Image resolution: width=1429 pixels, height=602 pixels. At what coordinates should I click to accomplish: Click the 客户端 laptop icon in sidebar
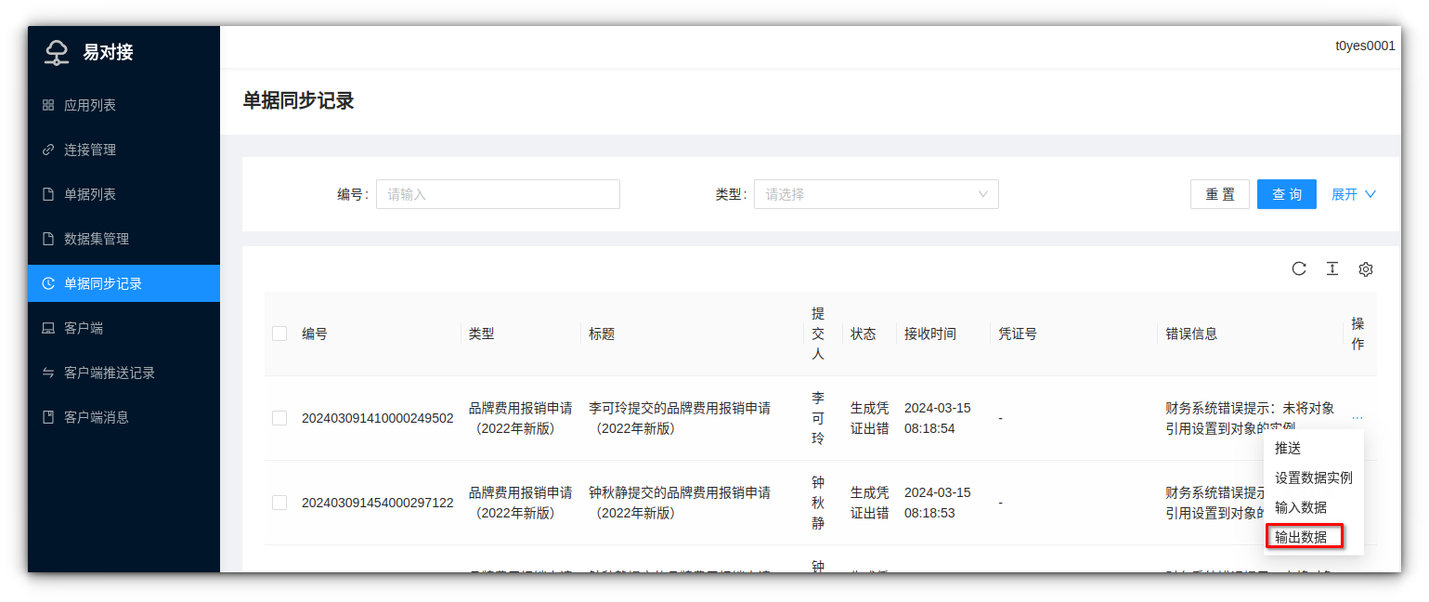click(48, 329)
